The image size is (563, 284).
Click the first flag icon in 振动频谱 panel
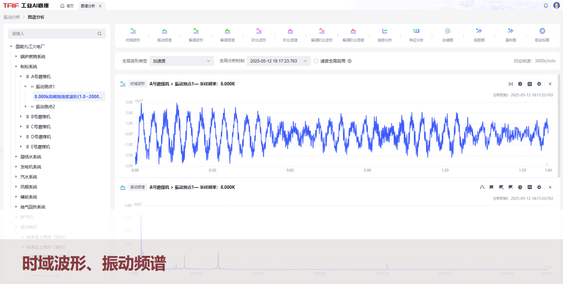491,187
